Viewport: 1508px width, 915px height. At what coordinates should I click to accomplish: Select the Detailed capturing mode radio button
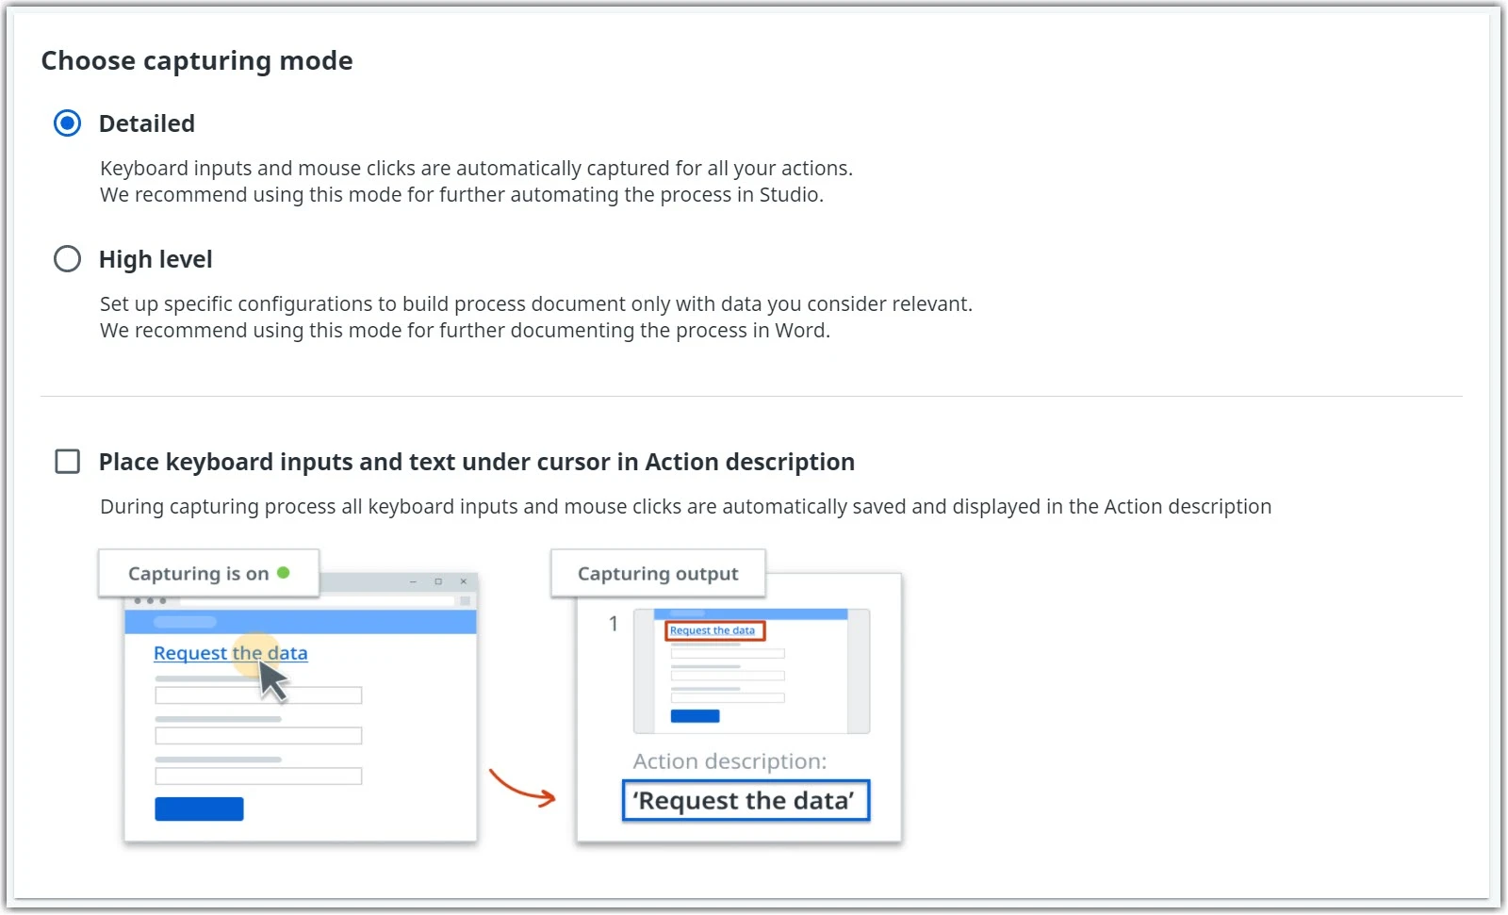[67, 123]
